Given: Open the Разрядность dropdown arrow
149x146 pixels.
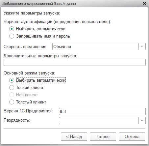Looking at the screenshot, I should coord(142,121).
